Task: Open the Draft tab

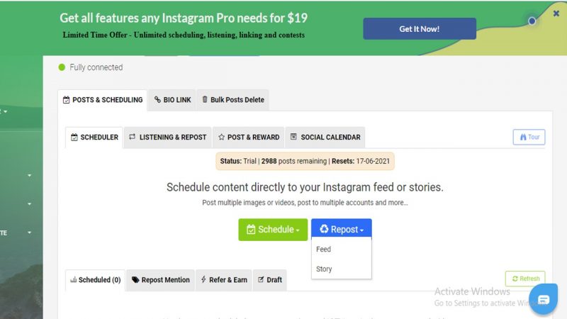Action: [270, 280]
